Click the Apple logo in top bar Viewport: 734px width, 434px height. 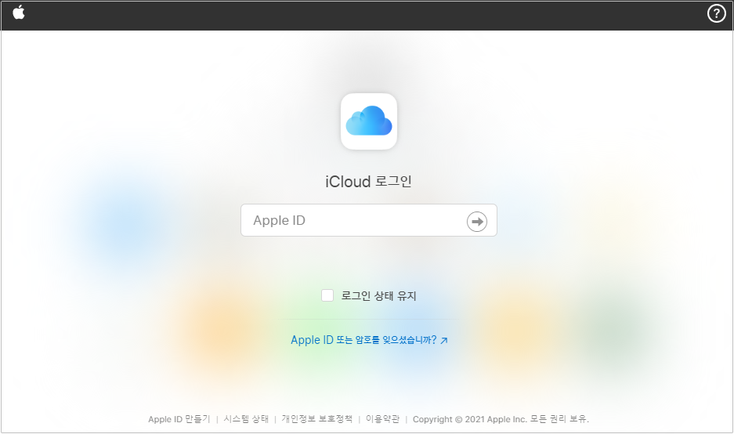[x=19, y=13]
